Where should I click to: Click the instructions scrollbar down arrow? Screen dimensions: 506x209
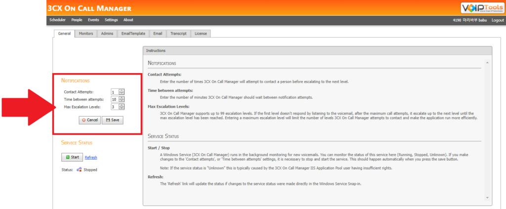click(x=487, y=198)
